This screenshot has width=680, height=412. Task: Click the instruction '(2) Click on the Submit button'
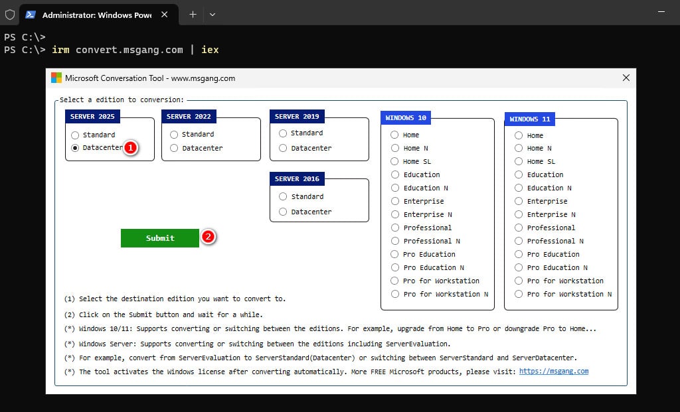163,314
